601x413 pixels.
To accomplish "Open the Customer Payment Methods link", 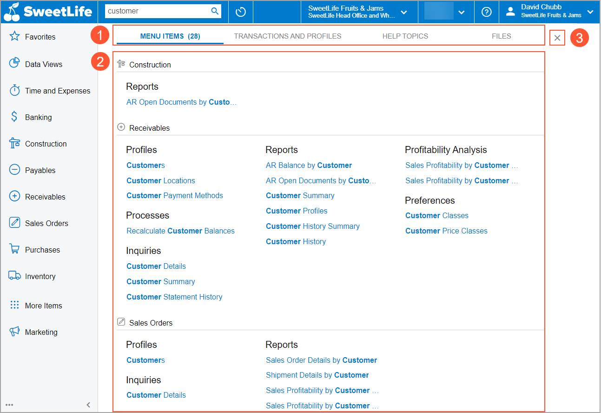I will (x=175, y=196).
